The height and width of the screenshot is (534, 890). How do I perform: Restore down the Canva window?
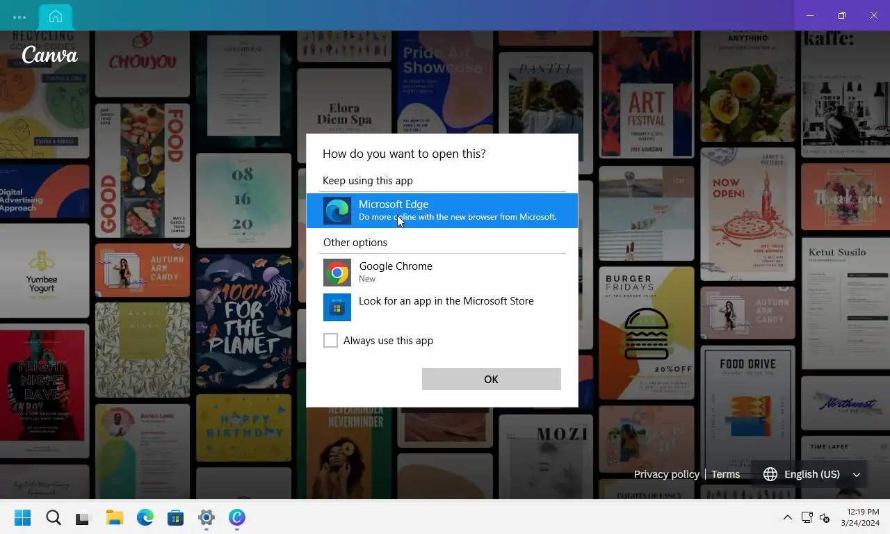(841, 15)
